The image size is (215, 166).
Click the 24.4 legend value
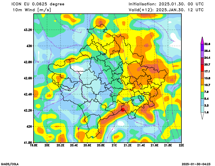click(x=207, y=58)
